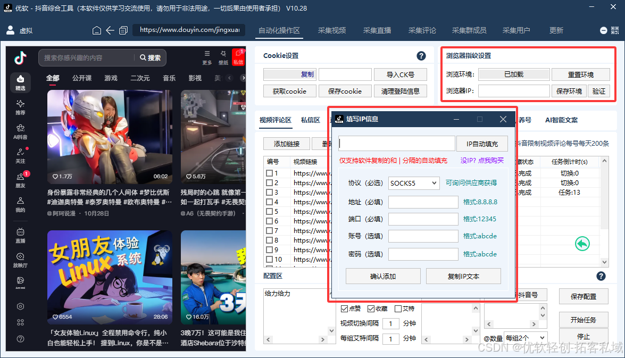Screen dimensions: 625x358
Task: Click the round minus icon at top right
Action: 604,30
